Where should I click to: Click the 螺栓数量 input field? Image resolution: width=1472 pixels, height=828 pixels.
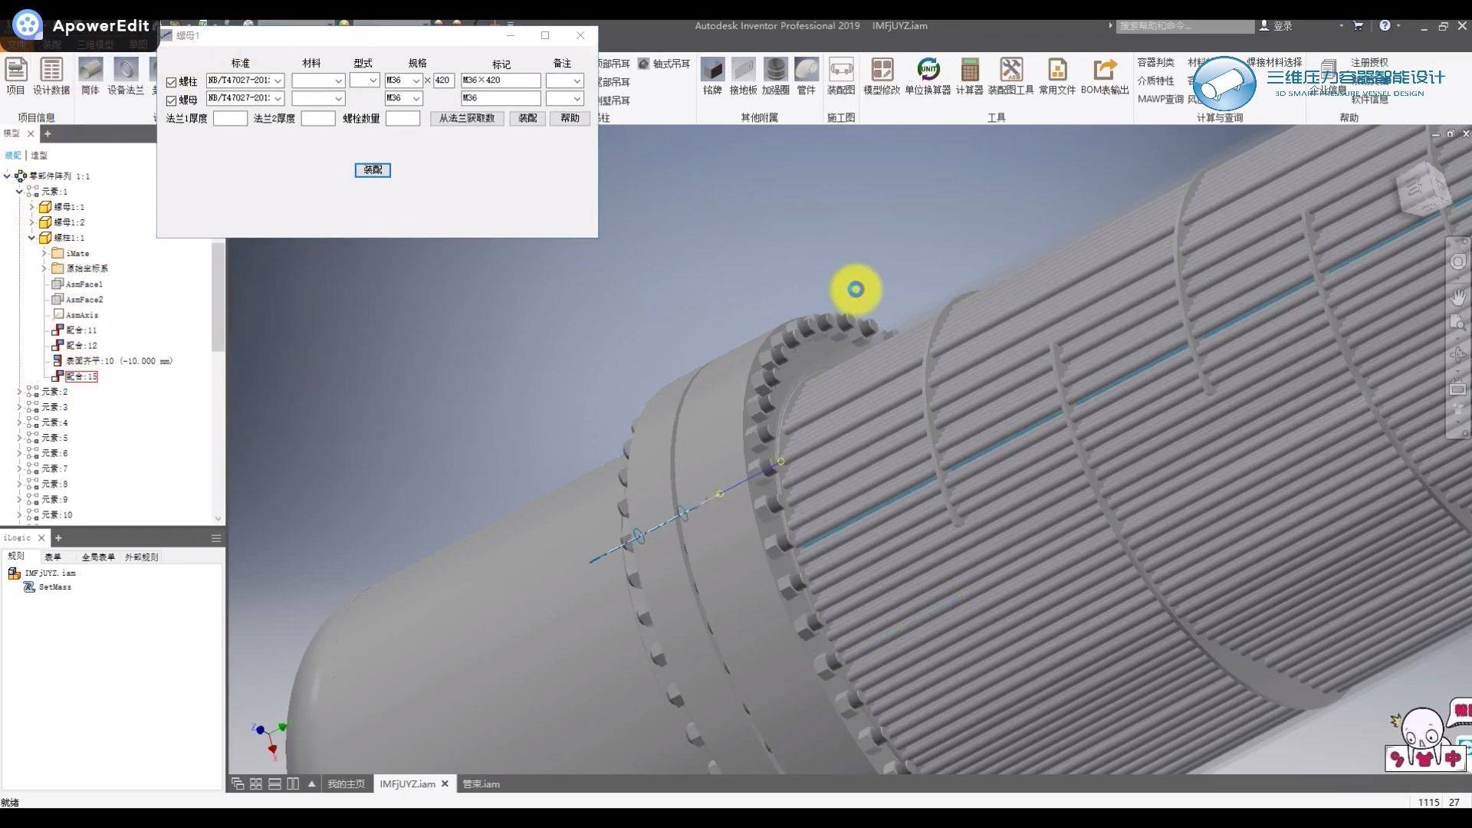pos(402,118)
